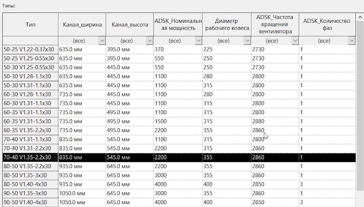Viewport: 364px width, 207px height.
Task: Select type row 70-40 V1.31-1.1x30
Action: coord(30,139)
